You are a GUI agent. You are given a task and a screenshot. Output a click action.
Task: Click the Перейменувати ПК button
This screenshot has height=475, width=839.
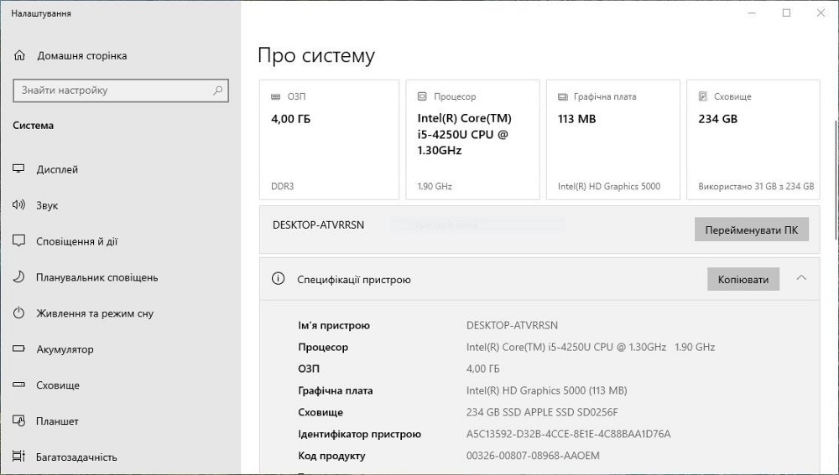click(x=751, y=230)
